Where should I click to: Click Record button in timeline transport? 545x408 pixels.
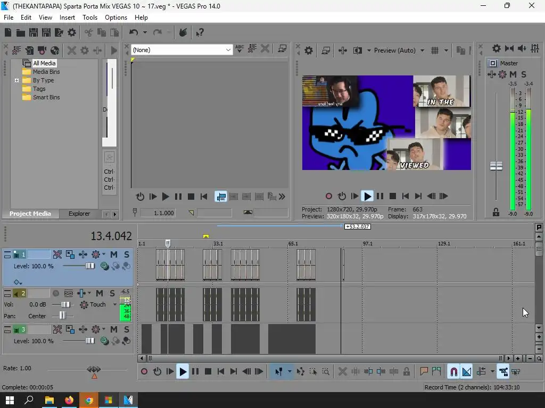144,371
